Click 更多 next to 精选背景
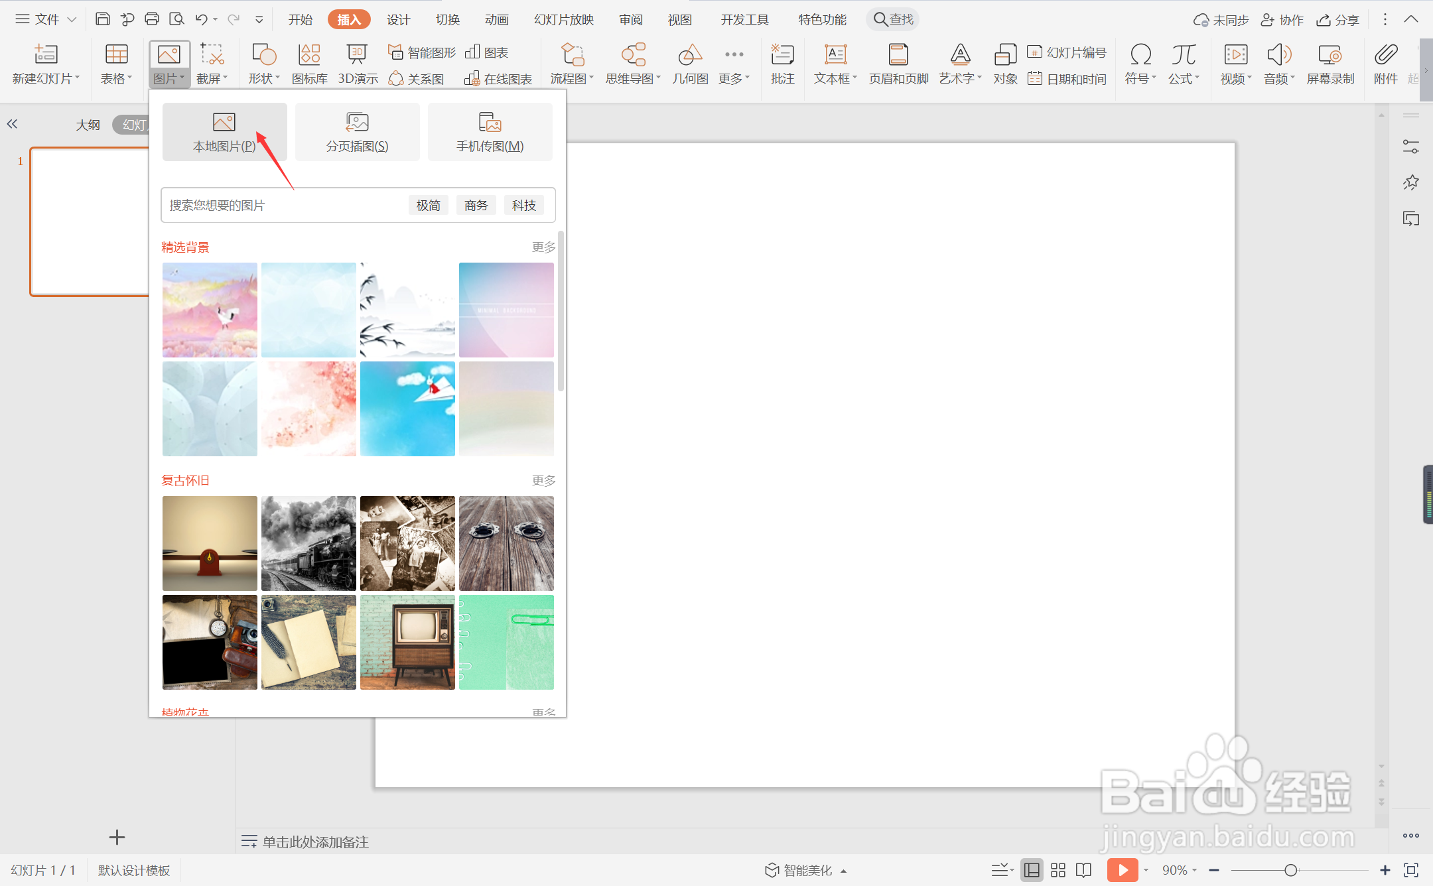The height and width of the screenshot is (886, 1433). tap(543, 247)
